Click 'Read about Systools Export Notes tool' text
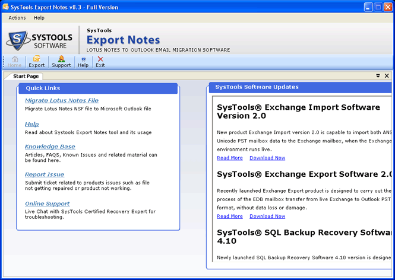 point(88,132)
